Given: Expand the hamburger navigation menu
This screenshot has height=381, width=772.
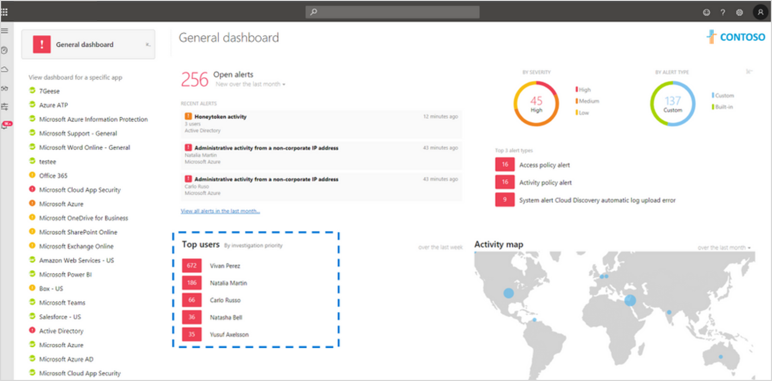Looking at the screenshot, I should (x=5, y=31).
